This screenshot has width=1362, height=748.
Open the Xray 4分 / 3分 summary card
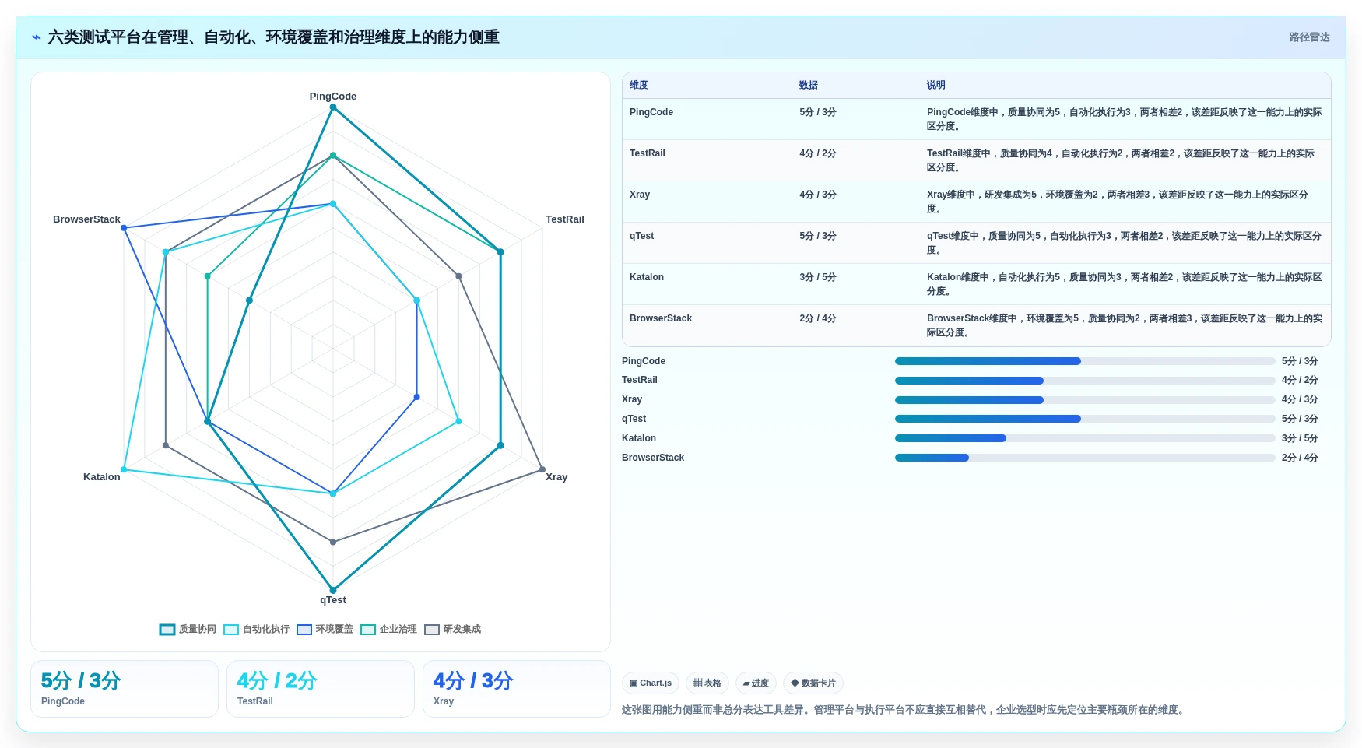(x=517, y=689)
